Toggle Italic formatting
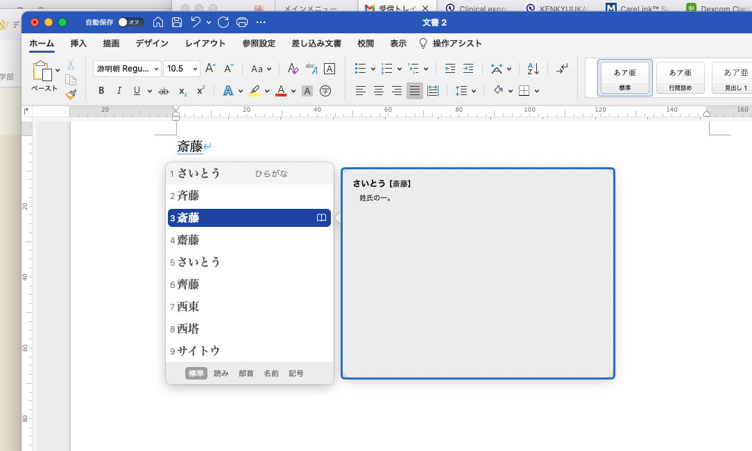The image size is (752, 451). click(119, 91)
